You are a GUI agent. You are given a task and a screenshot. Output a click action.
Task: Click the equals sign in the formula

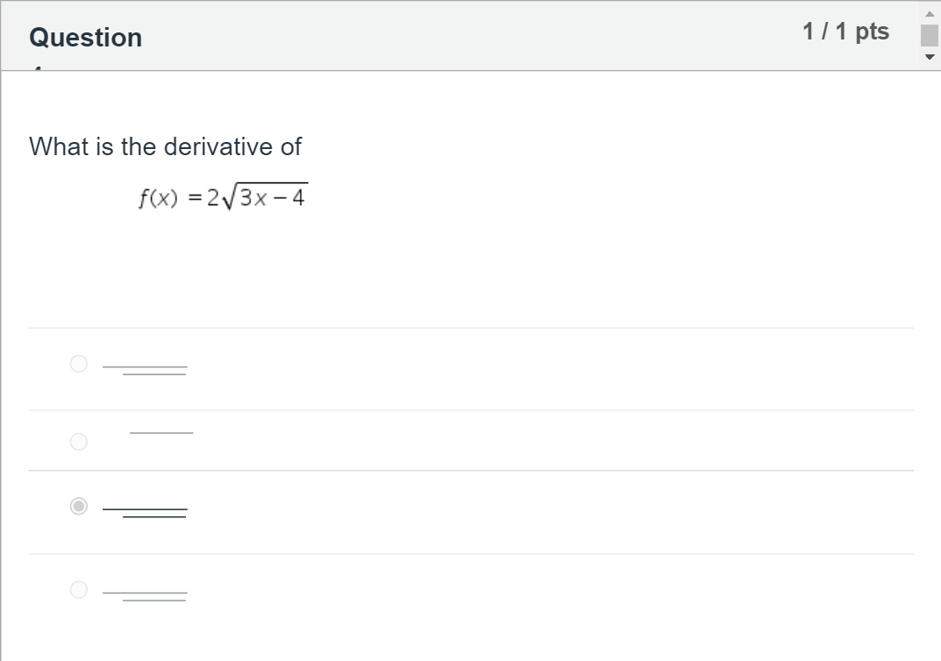pyautogui.click(x=192, y=199)
